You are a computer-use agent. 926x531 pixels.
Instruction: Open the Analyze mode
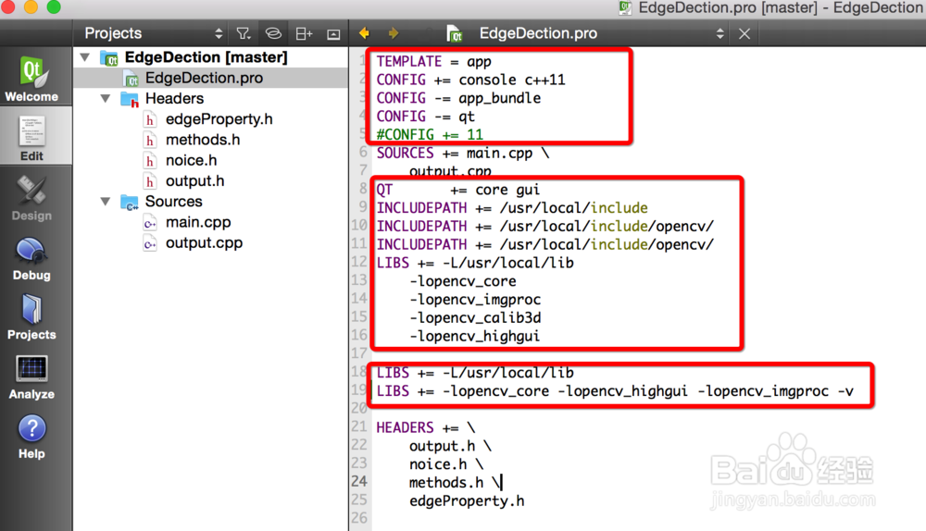[x=31, y=377]
